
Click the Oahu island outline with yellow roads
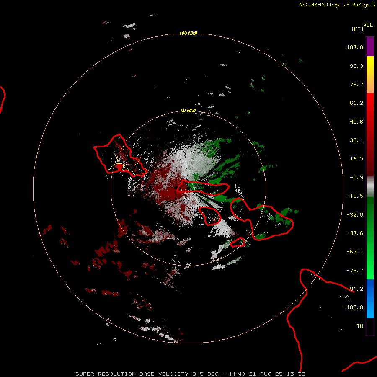coord(120,156)
